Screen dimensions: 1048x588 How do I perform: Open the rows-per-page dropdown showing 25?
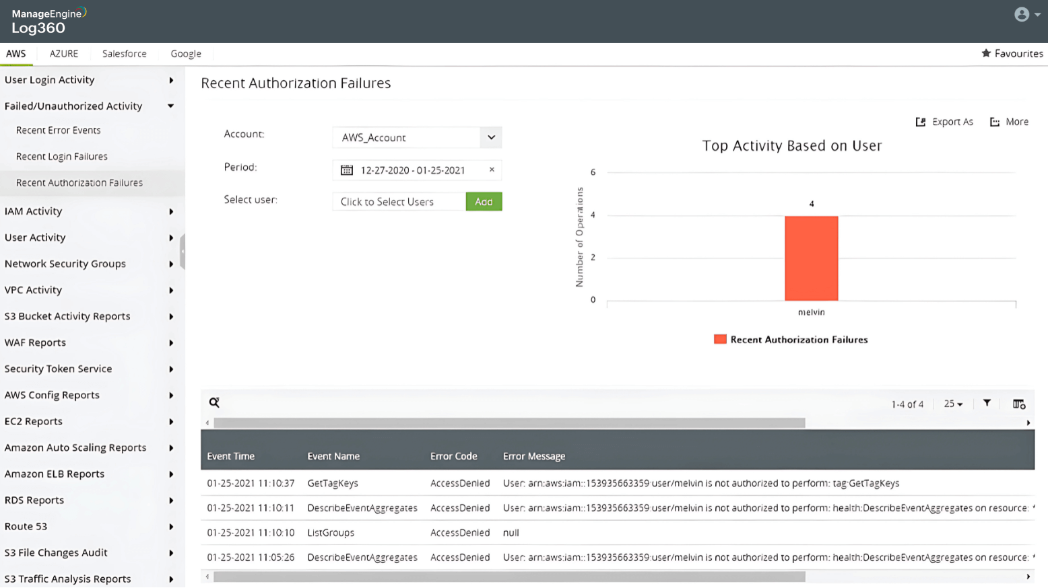click(x=952, y=403)
